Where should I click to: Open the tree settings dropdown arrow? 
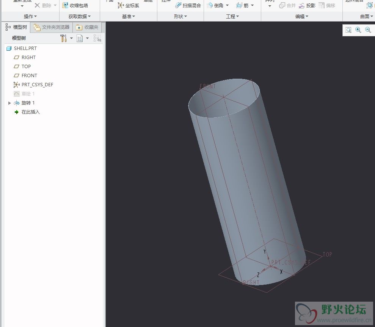tap(71, 38)
